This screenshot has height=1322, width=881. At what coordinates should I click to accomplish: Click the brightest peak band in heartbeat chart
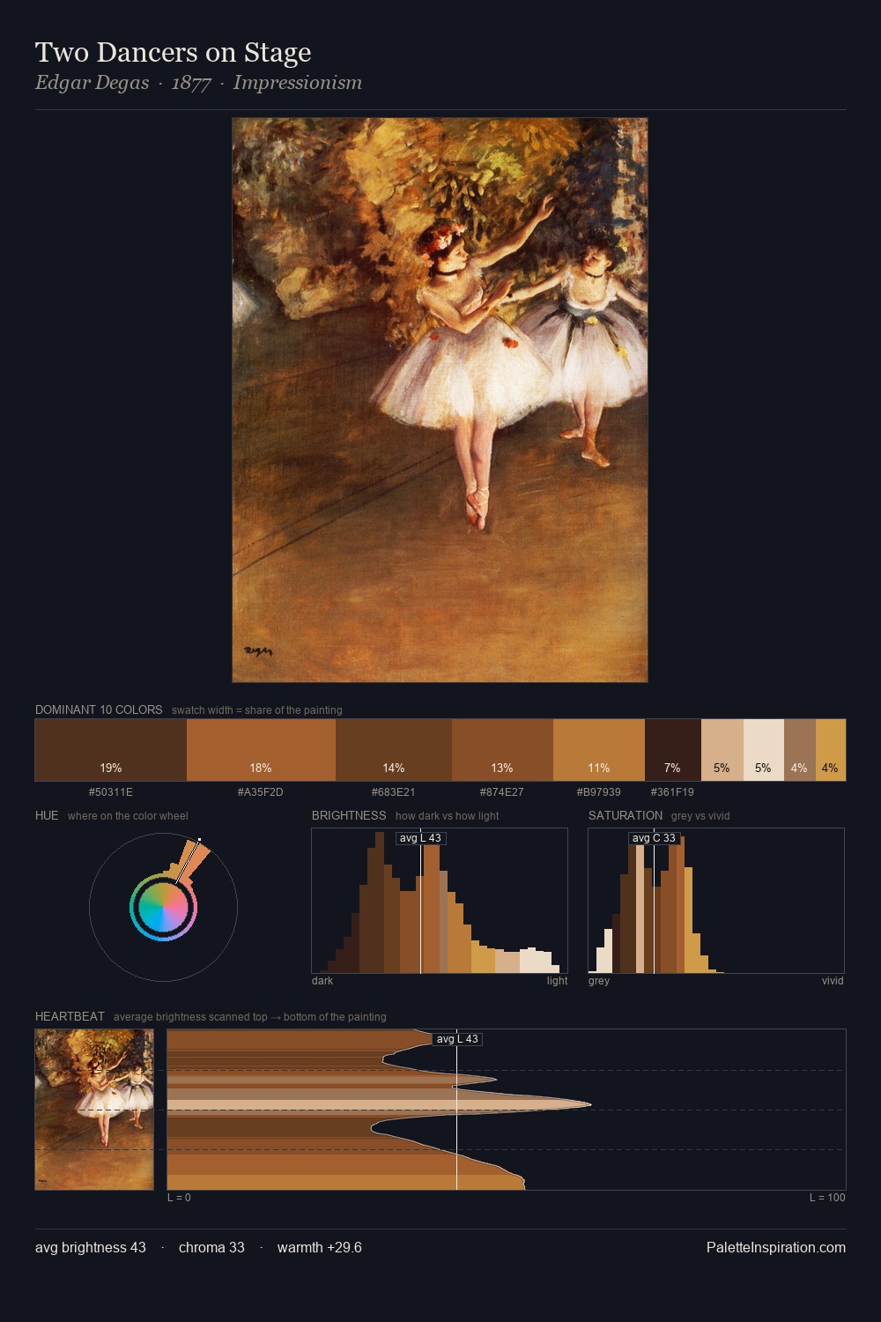point(379,1104)
